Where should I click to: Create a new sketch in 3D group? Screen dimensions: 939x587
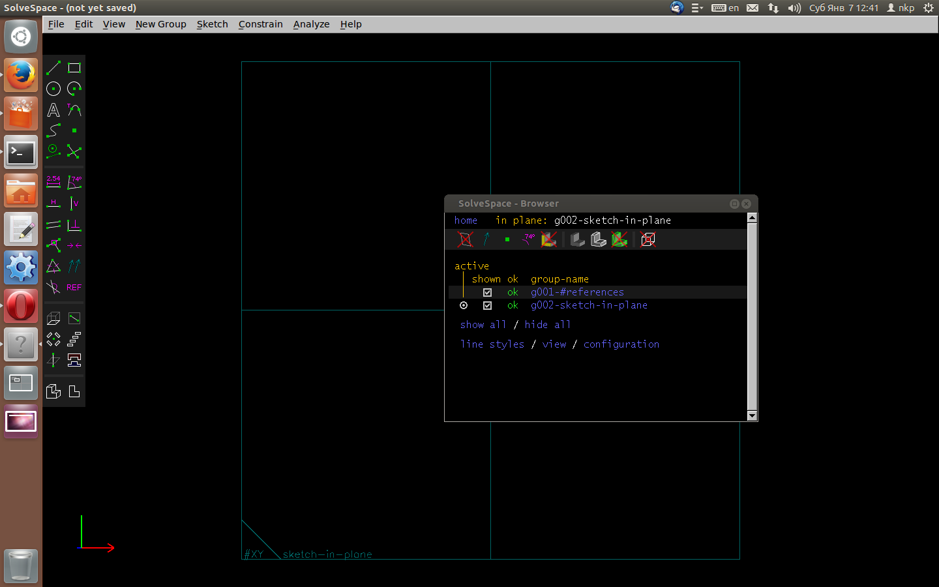coord(53,360)
